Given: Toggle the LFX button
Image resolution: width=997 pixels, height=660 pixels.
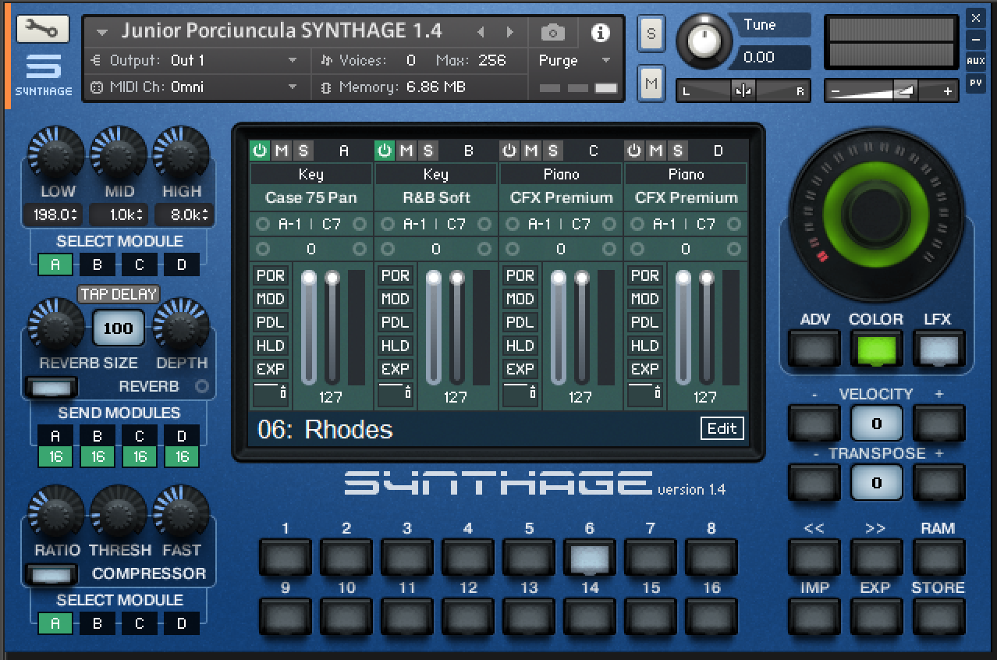Looking at the screenshot, I should point(938,348).
